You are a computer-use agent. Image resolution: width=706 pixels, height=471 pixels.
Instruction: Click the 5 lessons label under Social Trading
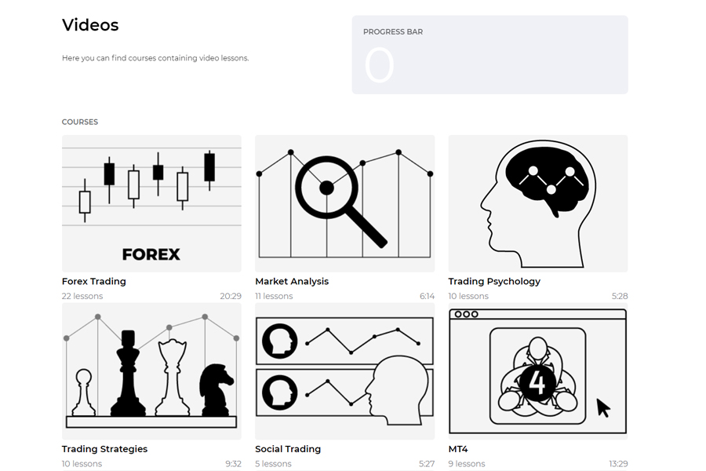coord(274,464)
